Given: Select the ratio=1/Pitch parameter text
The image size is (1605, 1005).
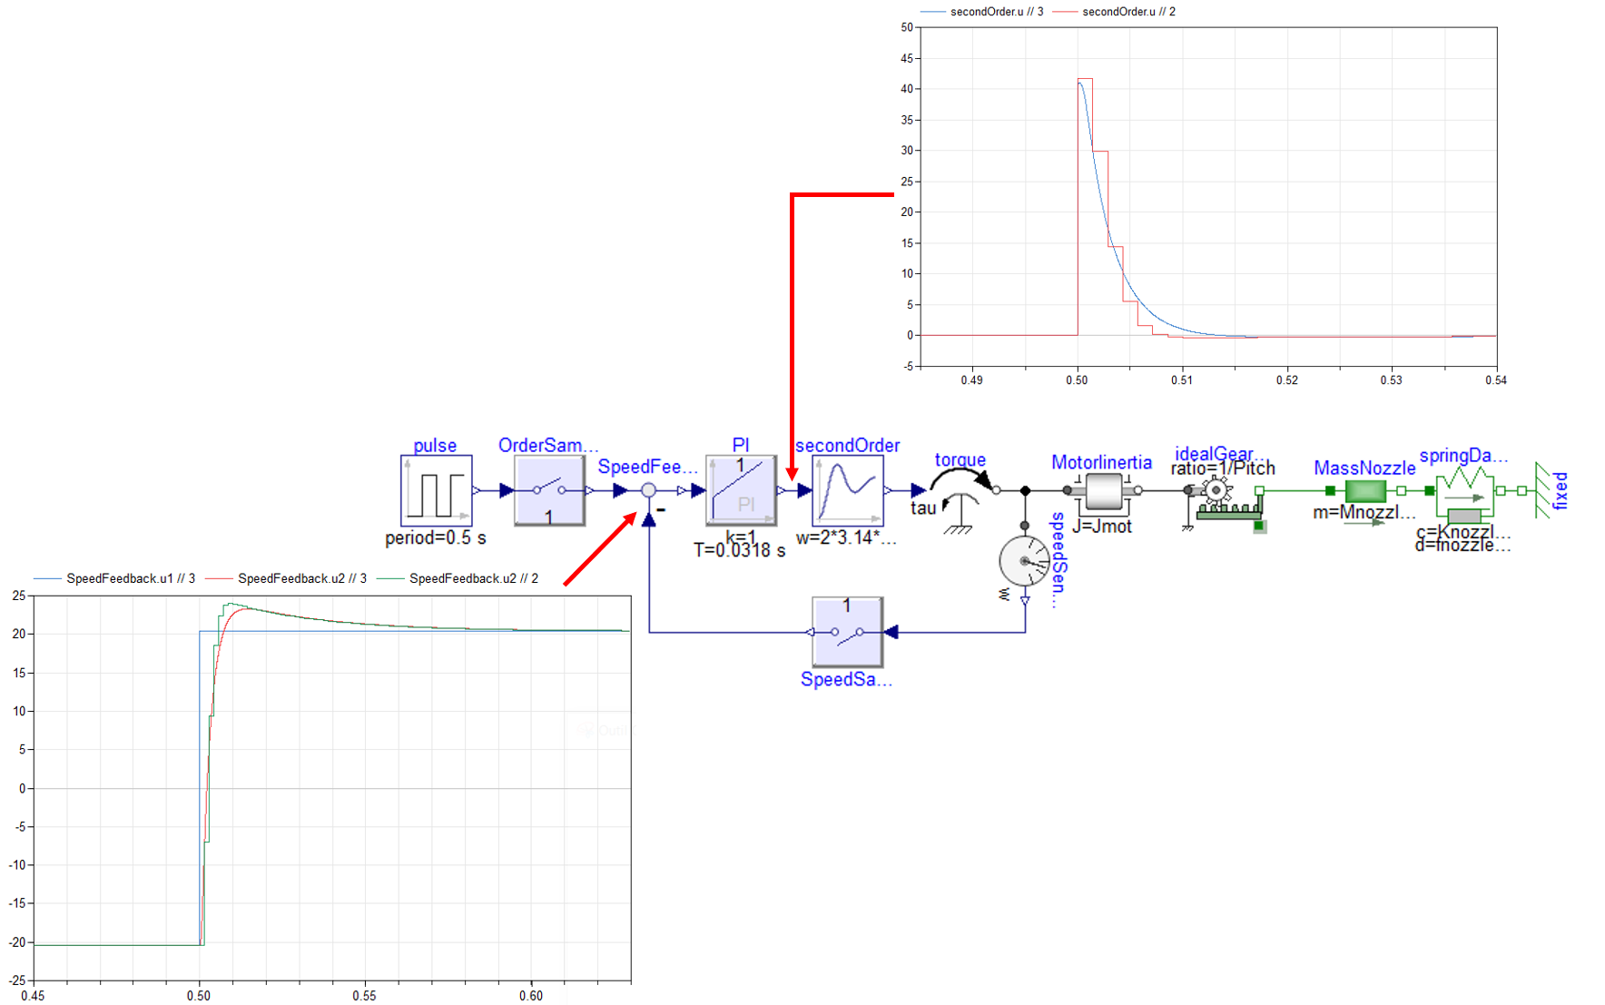Looking at the screenshot, I should (1223, 468).
